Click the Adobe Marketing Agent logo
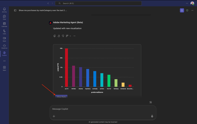The height and width of the screenshot is (124, 197). 50,23
